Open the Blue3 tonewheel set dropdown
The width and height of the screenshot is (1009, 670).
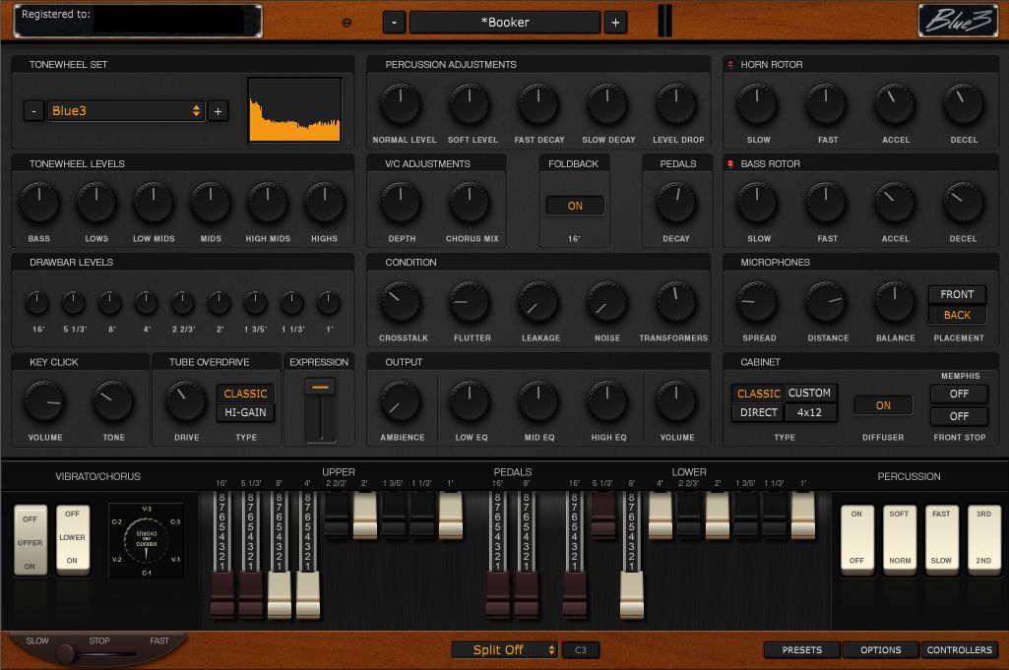click(x=125, y=110)
